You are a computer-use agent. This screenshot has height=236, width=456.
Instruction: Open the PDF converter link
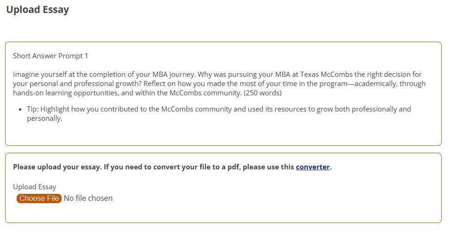point(313,167)
